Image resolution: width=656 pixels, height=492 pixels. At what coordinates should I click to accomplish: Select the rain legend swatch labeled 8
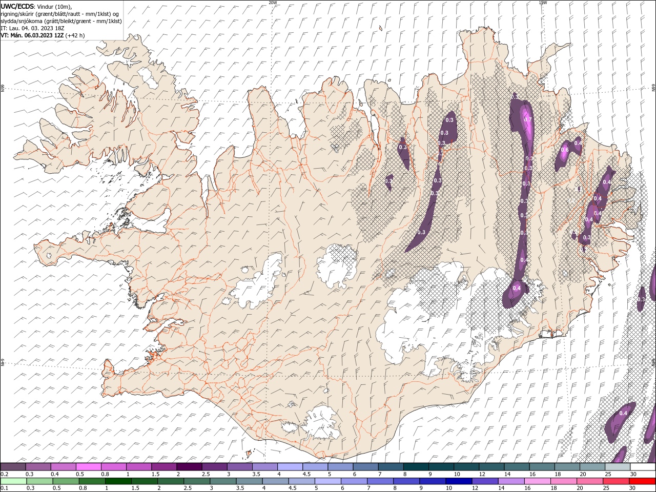[406, 481]
